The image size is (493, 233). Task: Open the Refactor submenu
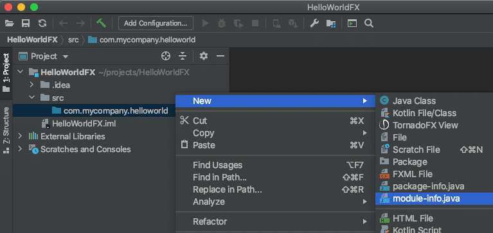[x=275, y=221]
